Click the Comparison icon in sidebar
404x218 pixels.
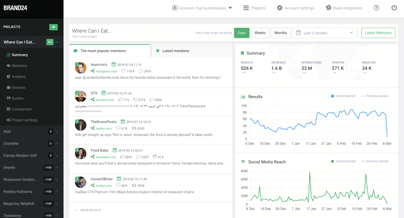click(9, 109)
